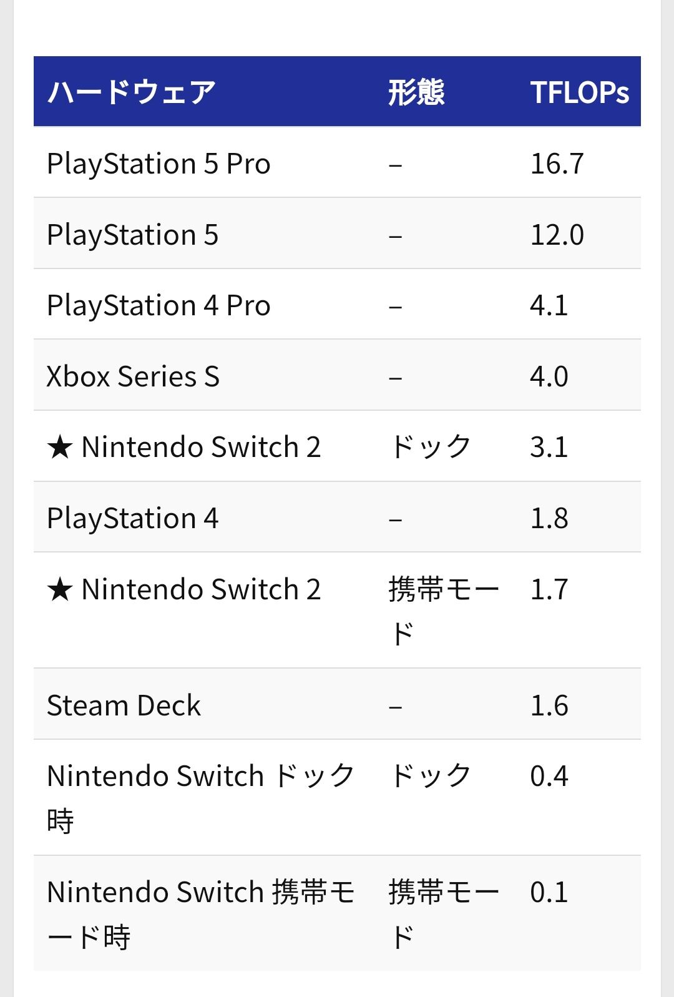Image resolution: width=674 pixels, height=997 pixels.
Task: Click the PlayStation 5 name in 12.0 row
Action: 132,235
